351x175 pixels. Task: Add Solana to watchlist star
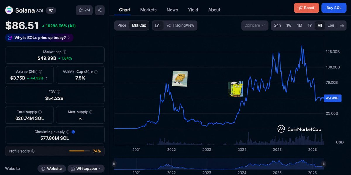(84, 10)
